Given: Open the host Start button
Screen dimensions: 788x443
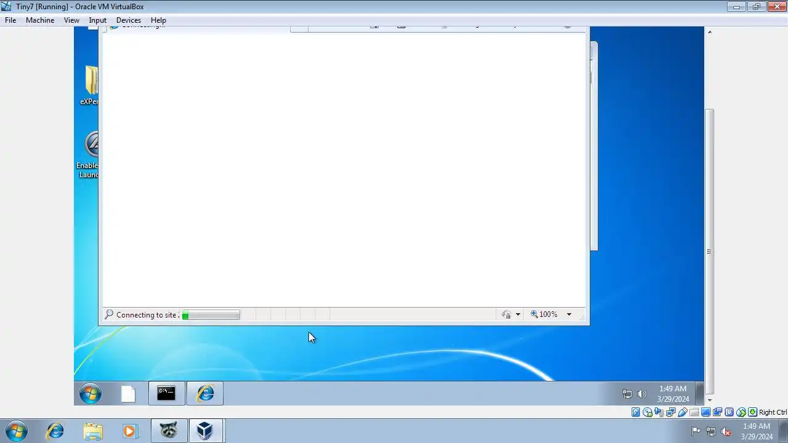Looking at the screenshot, I should [16, 431].
